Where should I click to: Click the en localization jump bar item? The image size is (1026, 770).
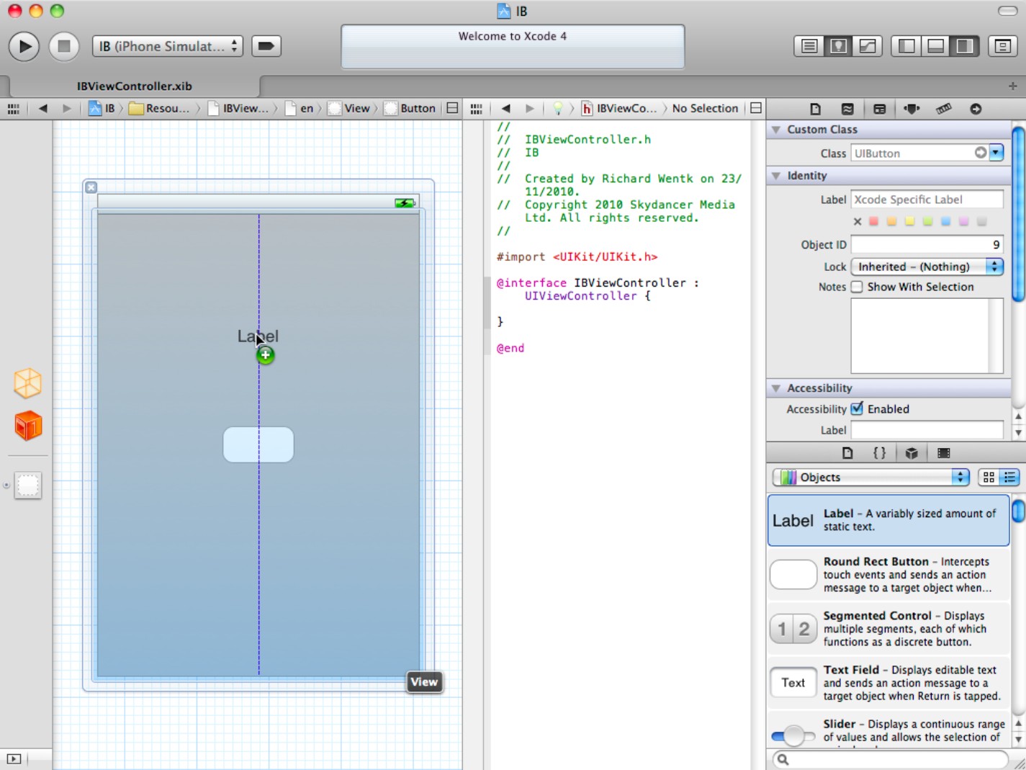[x=300, y=109]
